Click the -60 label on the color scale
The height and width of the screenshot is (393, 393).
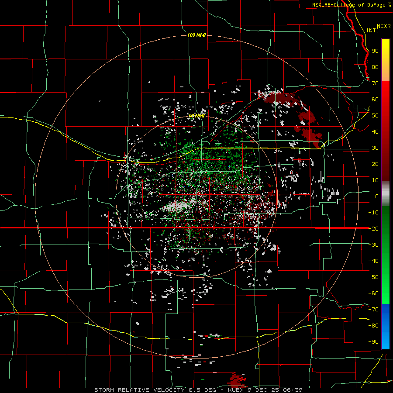[373, 293]
